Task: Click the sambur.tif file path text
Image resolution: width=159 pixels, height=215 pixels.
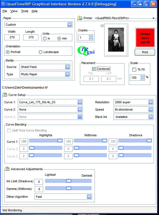Action: (x=25, y=87)
